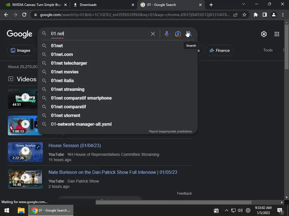Go to Google logo homepage
Viewport: 289px width, 216px height.
pos(19,34)
